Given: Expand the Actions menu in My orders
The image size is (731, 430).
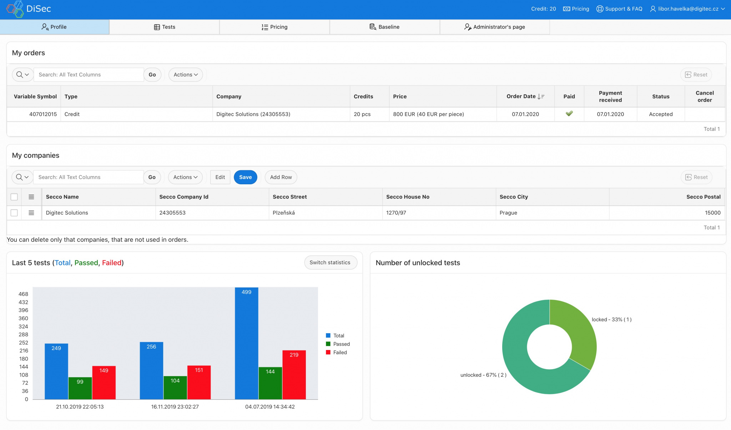Looking at the screenshot, I should coord(186,75).
